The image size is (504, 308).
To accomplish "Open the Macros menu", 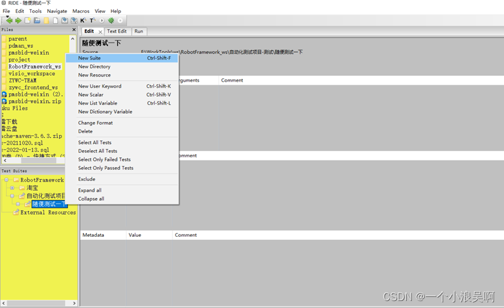I will coord(80,11).
